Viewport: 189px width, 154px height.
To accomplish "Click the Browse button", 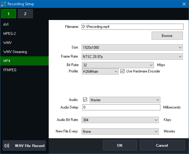I will [167, 36].
